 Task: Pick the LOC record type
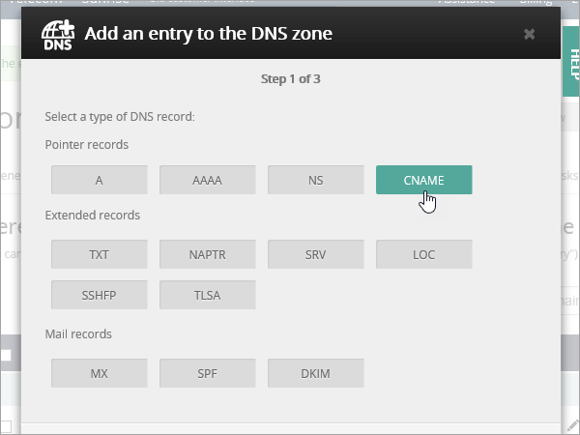(423, 255)
